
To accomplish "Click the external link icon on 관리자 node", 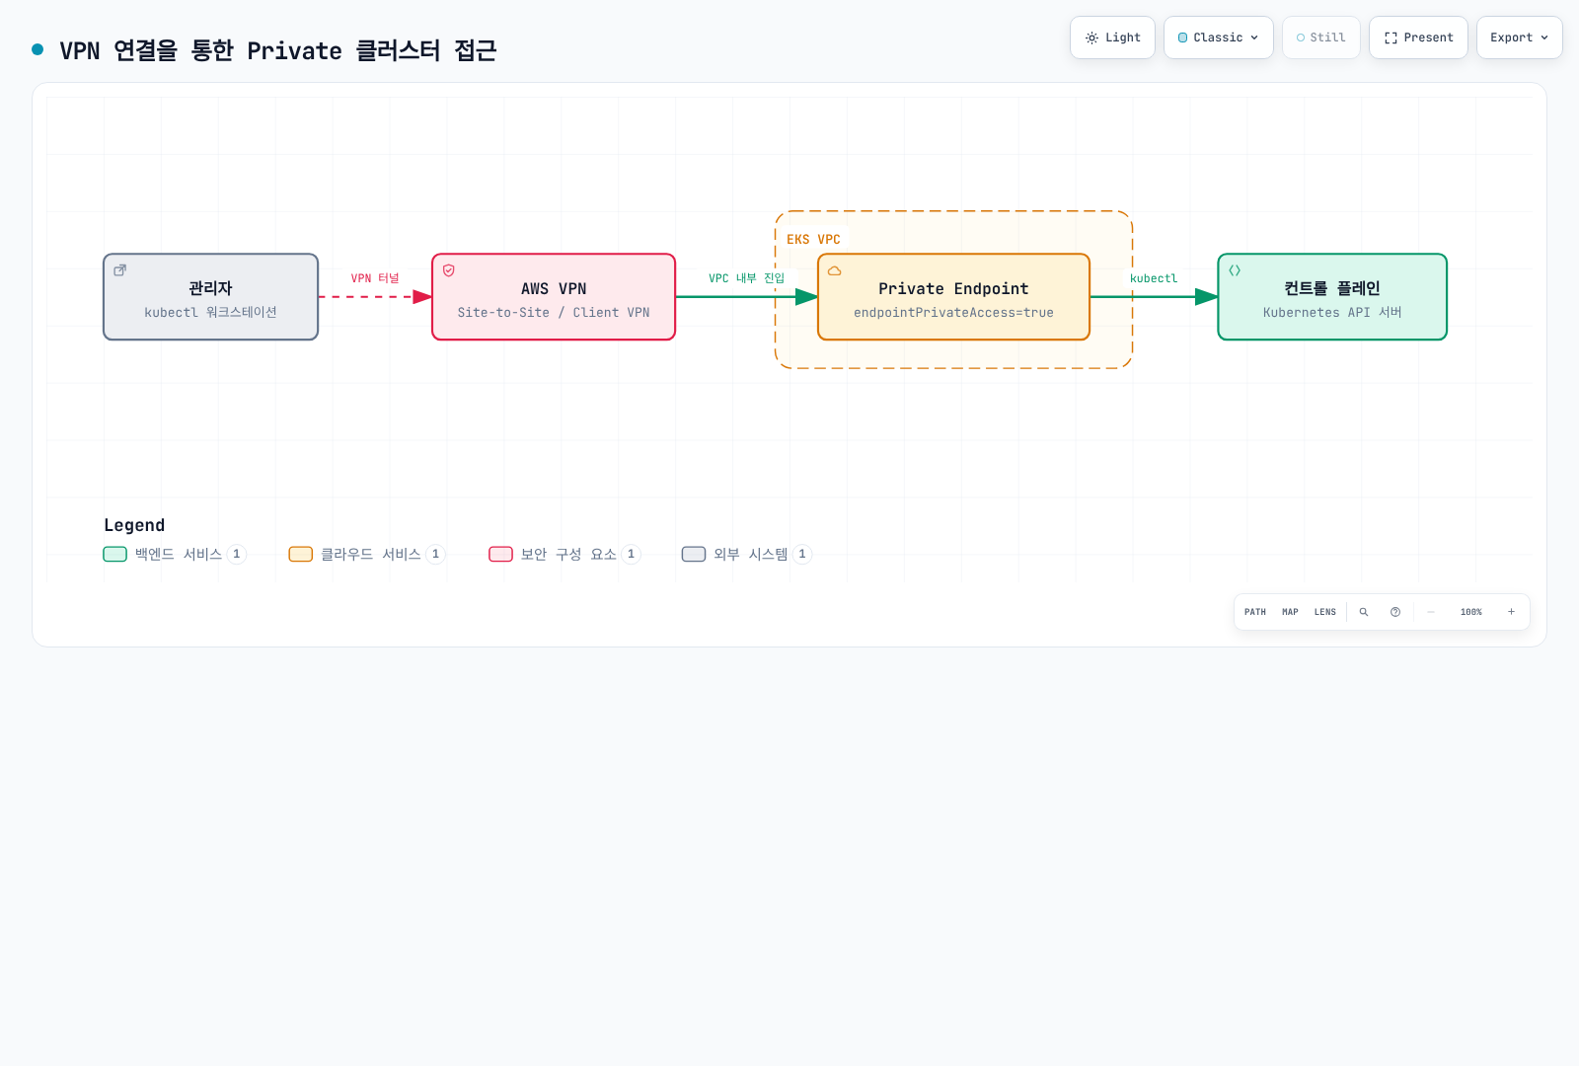I will pos(120,269).
